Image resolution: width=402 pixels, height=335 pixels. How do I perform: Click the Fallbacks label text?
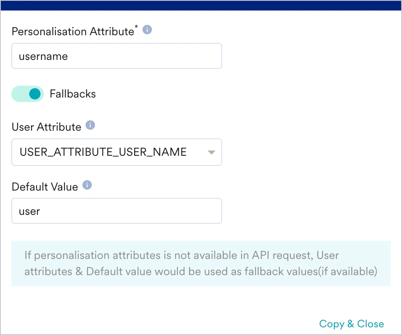[73, 93]
